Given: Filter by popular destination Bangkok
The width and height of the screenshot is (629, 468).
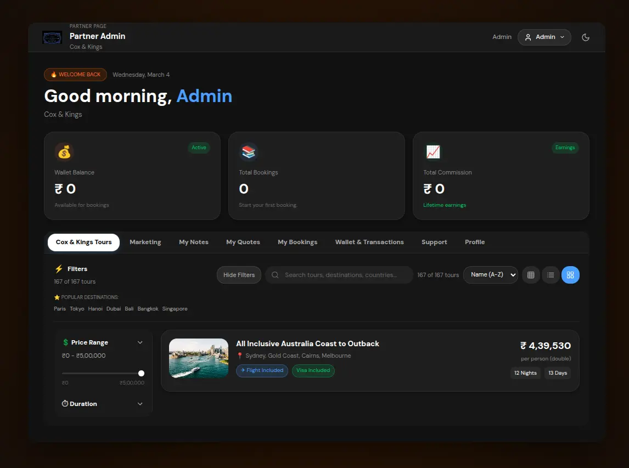Looking at the screenshot, I should (x=148, y=309).
